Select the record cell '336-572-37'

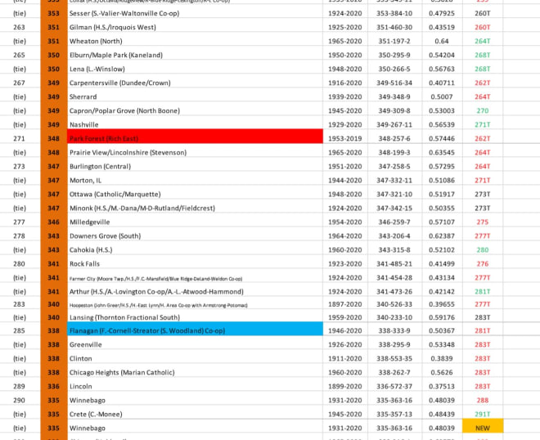[x=394, y=387]
